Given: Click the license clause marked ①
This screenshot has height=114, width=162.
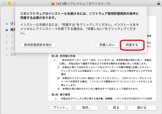Looking at the screenshot, I should click(105, 71).
